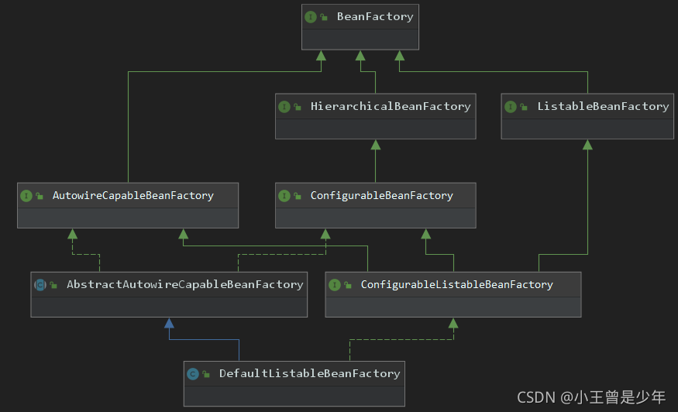Screen dimensions: 678x412
Task: Select the ConfigurableListableBeanFactory node label
Action: click(x=456, y=284)
